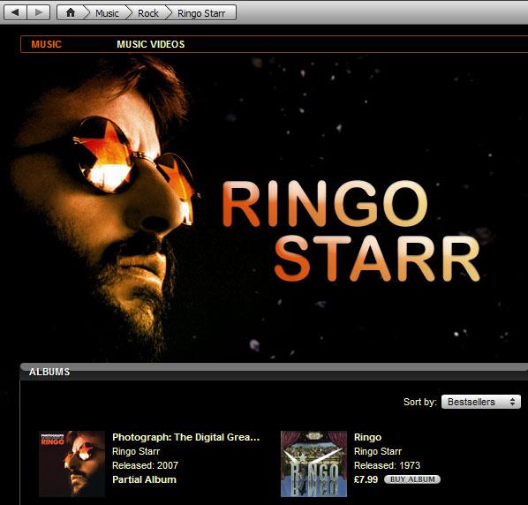Open the Photograph album cover thumbnail

coord(72,464)
